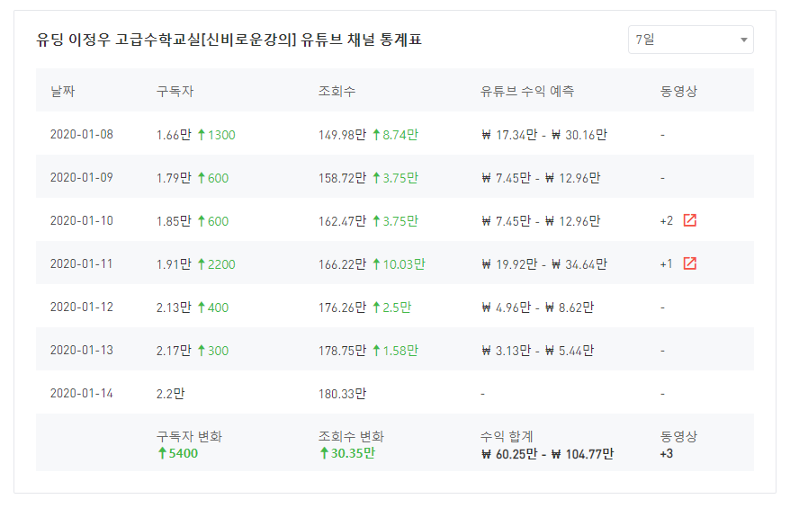Select the date 2020-01-10
Image resolution: width=790 pixels, height=508 pixels.
82,221
